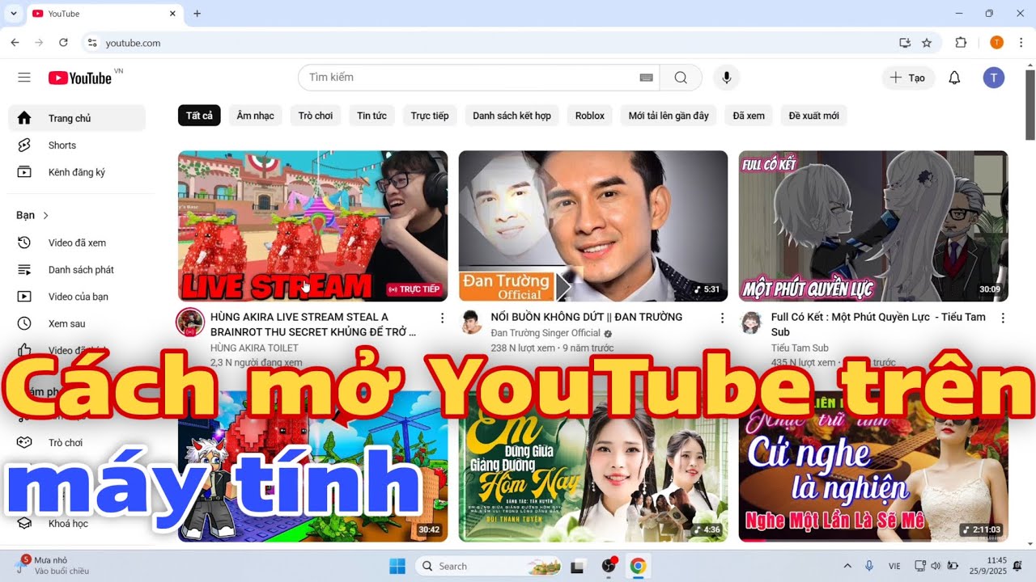
Task: Expand the Bạn section
Action: tap(32, 215)
